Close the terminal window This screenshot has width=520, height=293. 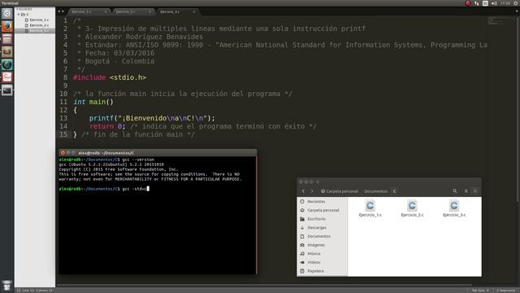[63, 153]
